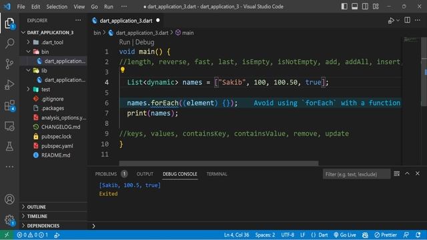This screenshot has height=240, width=427.
Task: Change language mode Dart in status bar
Action: (323, 235)
